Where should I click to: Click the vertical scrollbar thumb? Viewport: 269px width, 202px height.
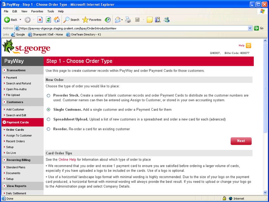[x=265, y=88]
